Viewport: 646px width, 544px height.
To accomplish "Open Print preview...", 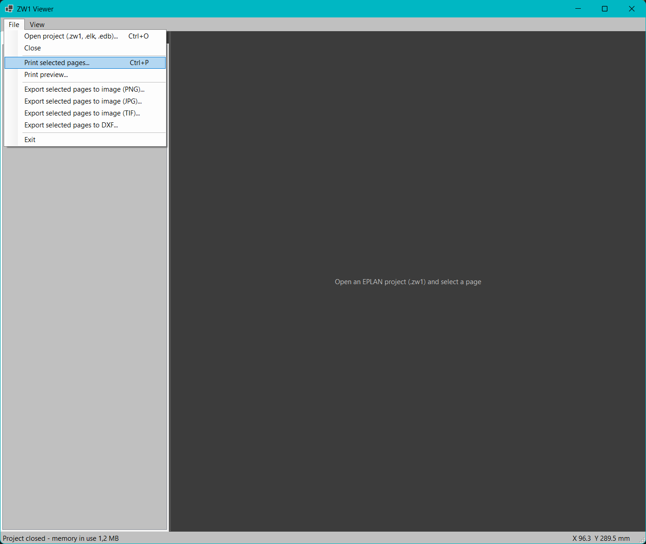I will click(85, 75).
